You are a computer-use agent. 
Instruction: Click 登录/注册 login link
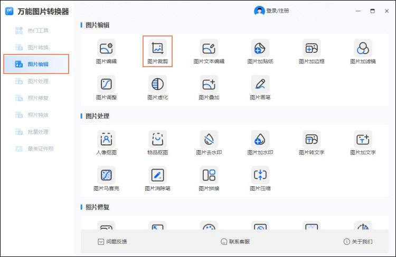click(278, 11)
